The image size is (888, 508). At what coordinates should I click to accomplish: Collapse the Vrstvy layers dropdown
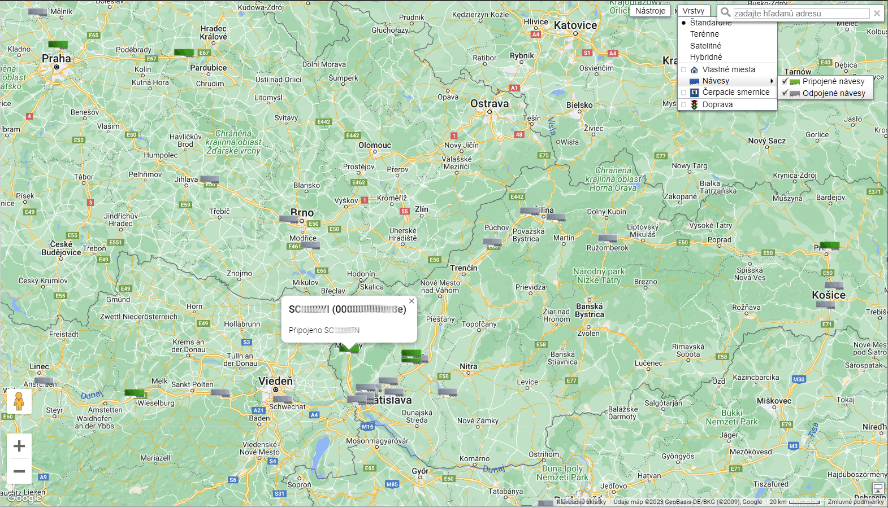[x=693, y=11]
